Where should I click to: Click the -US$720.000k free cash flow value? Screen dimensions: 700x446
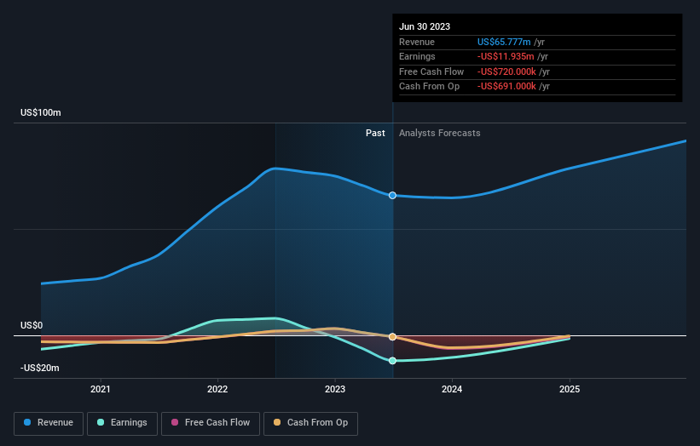pyautogui.click(x=506, y=71)
